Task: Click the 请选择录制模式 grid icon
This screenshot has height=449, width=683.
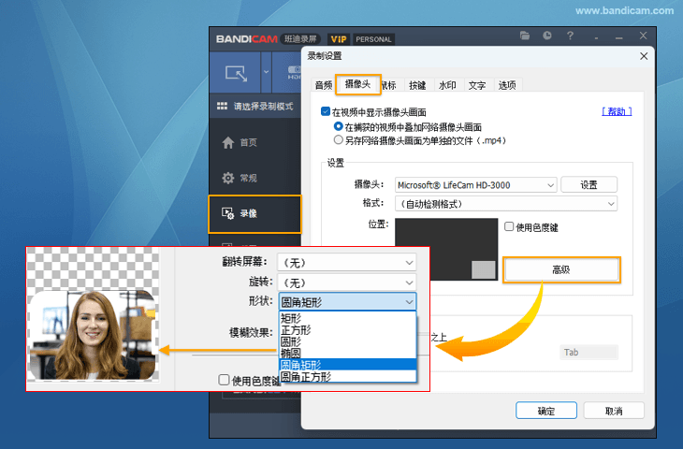Action: pos(222,106)
